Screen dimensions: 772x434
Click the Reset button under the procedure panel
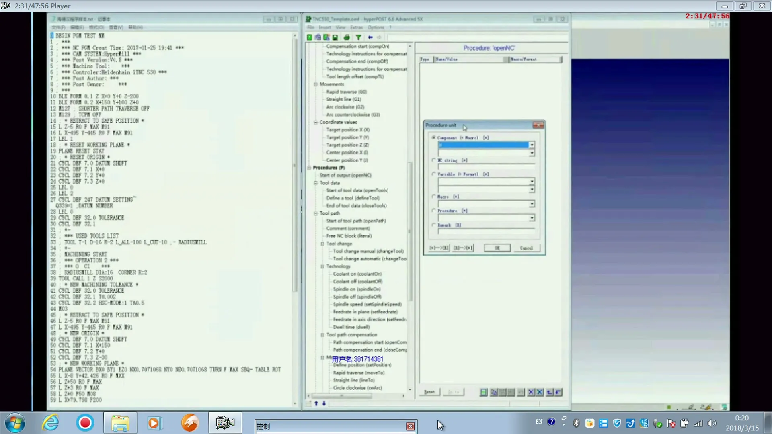click(429, 392)
